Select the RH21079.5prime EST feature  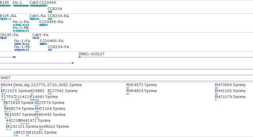(x=216, y=100)
